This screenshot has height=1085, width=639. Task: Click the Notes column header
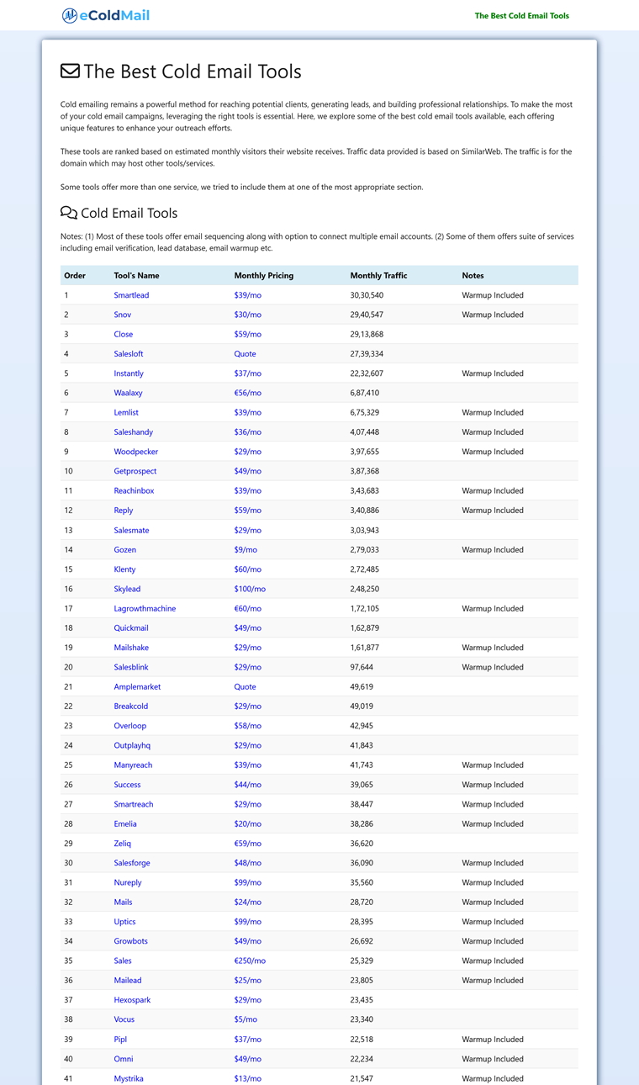[473, 275]
